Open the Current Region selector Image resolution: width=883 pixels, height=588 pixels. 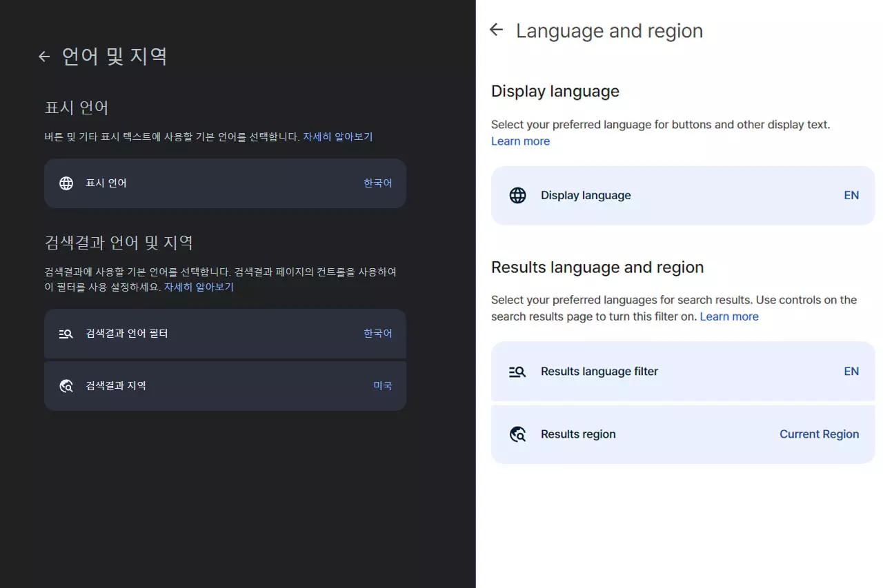point(819,434)
